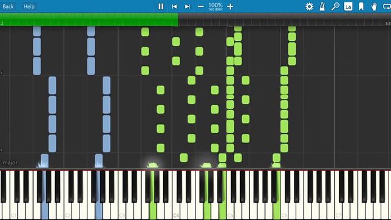Image resolution: width=391 pixels, height=220 pixels.
Task: Open the settings gear
Action: [309, 7]
